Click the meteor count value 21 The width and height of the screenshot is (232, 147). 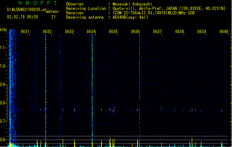pyautogui.click(x=53, y=17)
